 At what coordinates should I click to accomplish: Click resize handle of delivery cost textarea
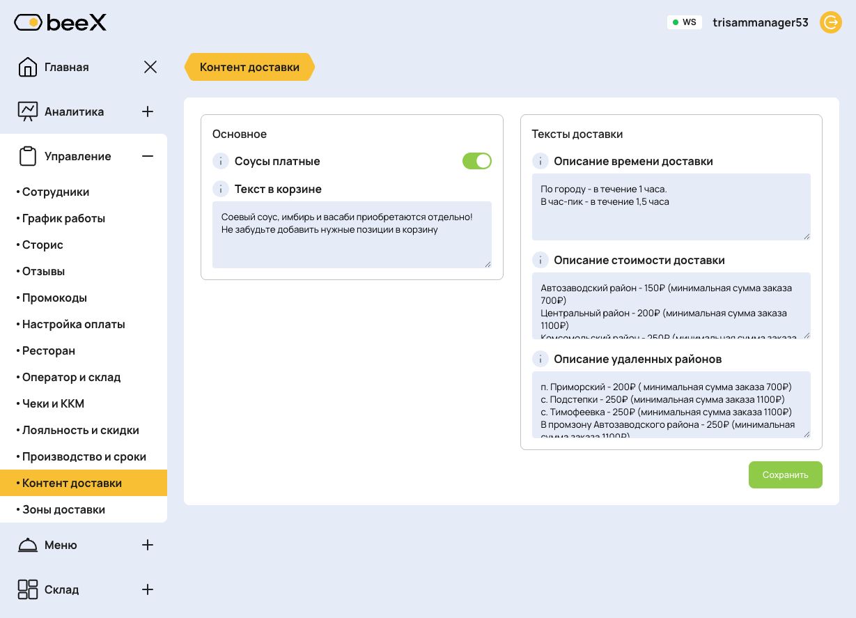[807, 335]
